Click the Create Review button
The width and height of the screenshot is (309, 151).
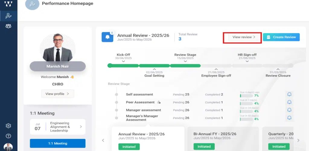(x=281, y=37)
